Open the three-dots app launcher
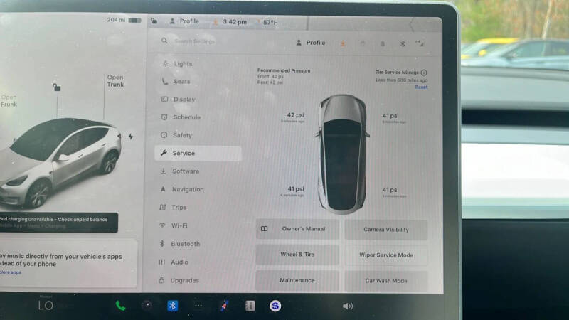The height and width of the screenshot is (320, 569). point(198,306)
